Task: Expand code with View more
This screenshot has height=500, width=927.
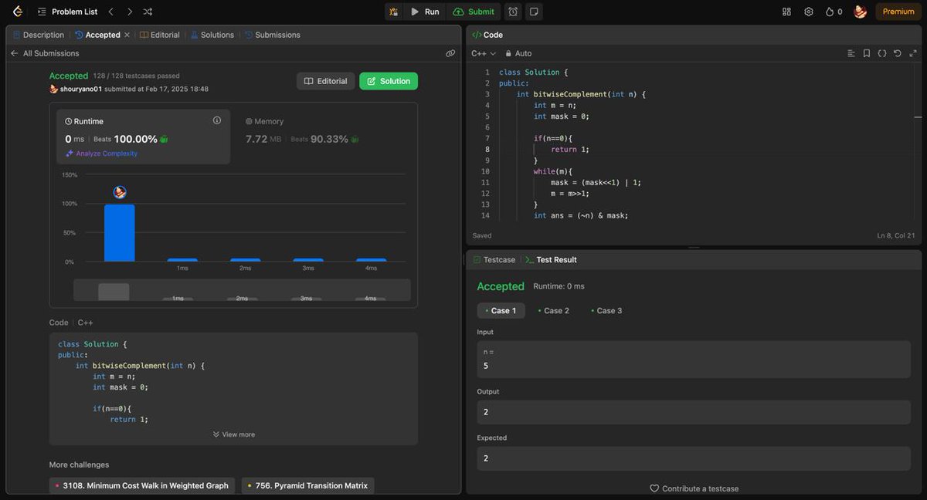Action: click(x=233, y=434)
